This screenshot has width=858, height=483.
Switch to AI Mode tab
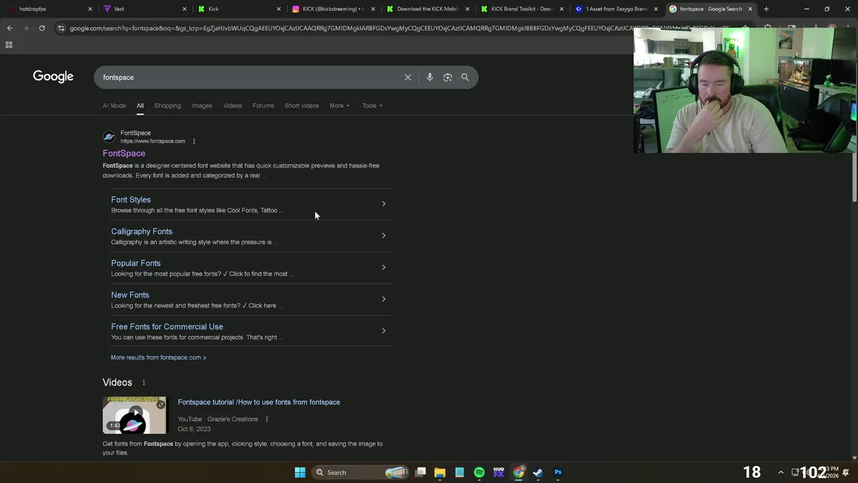(x=114, y=105)
